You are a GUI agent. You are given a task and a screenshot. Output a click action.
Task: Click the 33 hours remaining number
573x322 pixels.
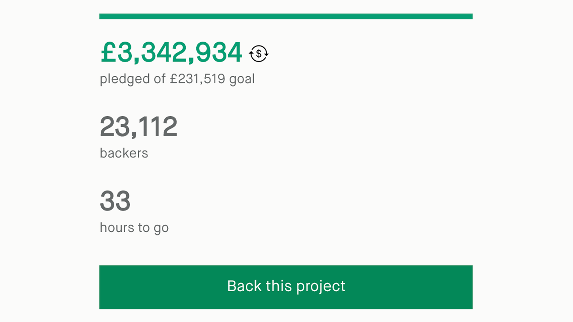(x=115, y=201)
